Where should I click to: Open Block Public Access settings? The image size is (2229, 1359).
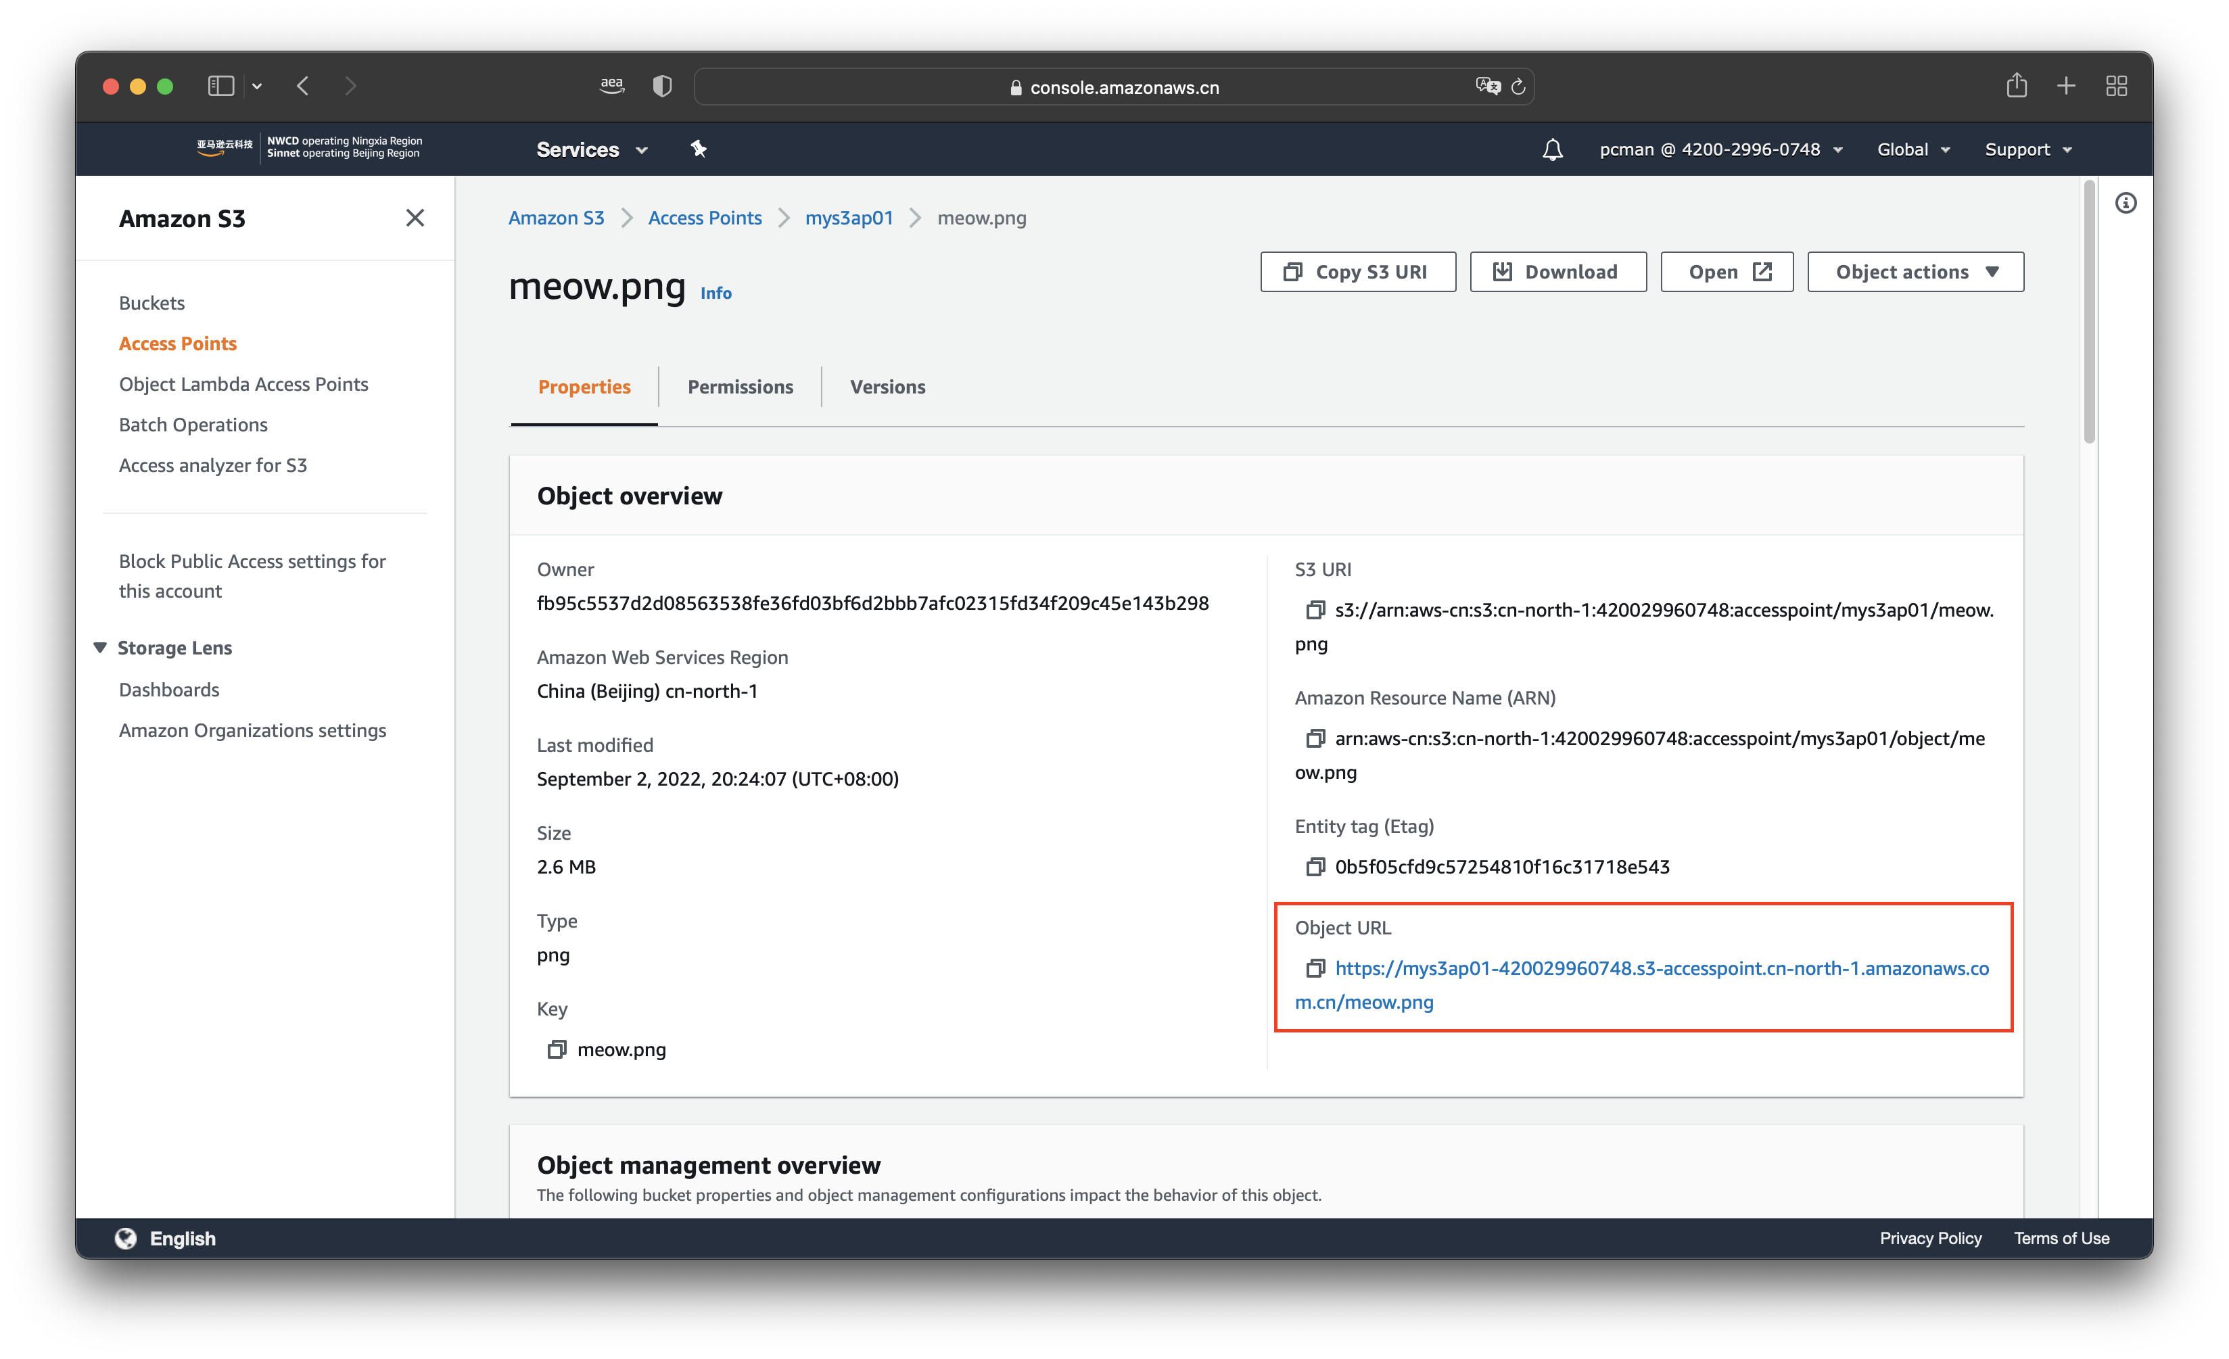tap(252, 576)
